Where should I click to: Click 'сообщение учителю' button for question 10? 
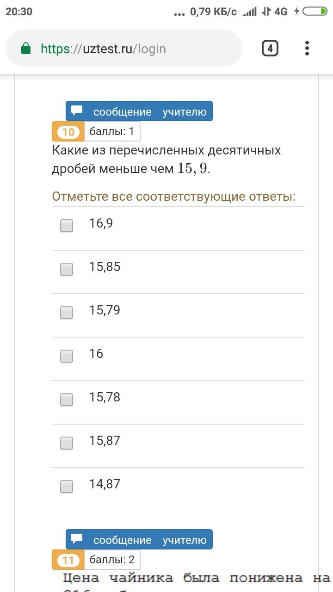pyautogui.click(x=139, y=111)
